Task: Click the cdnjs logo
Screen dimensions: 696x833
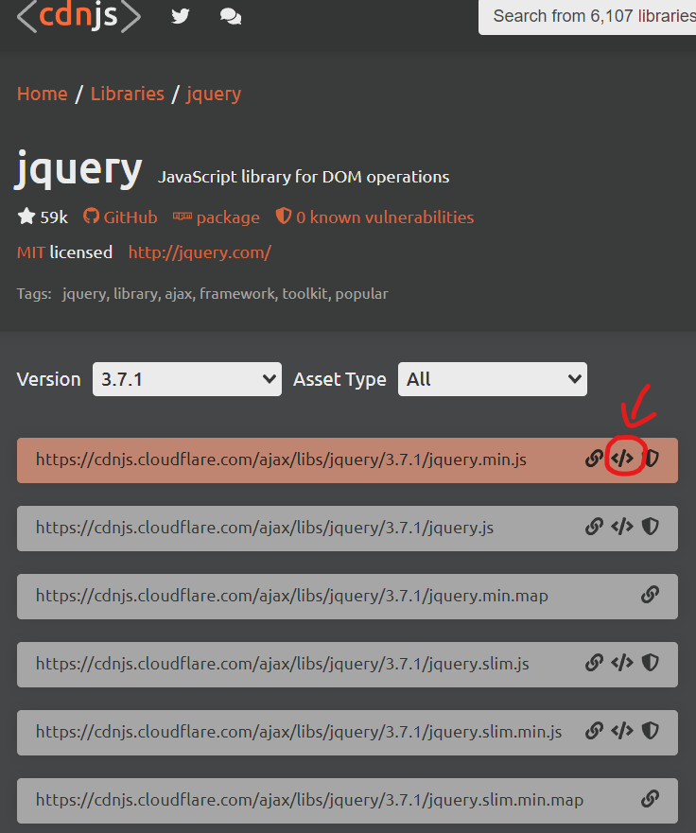Action: click(x=78, y=15)
